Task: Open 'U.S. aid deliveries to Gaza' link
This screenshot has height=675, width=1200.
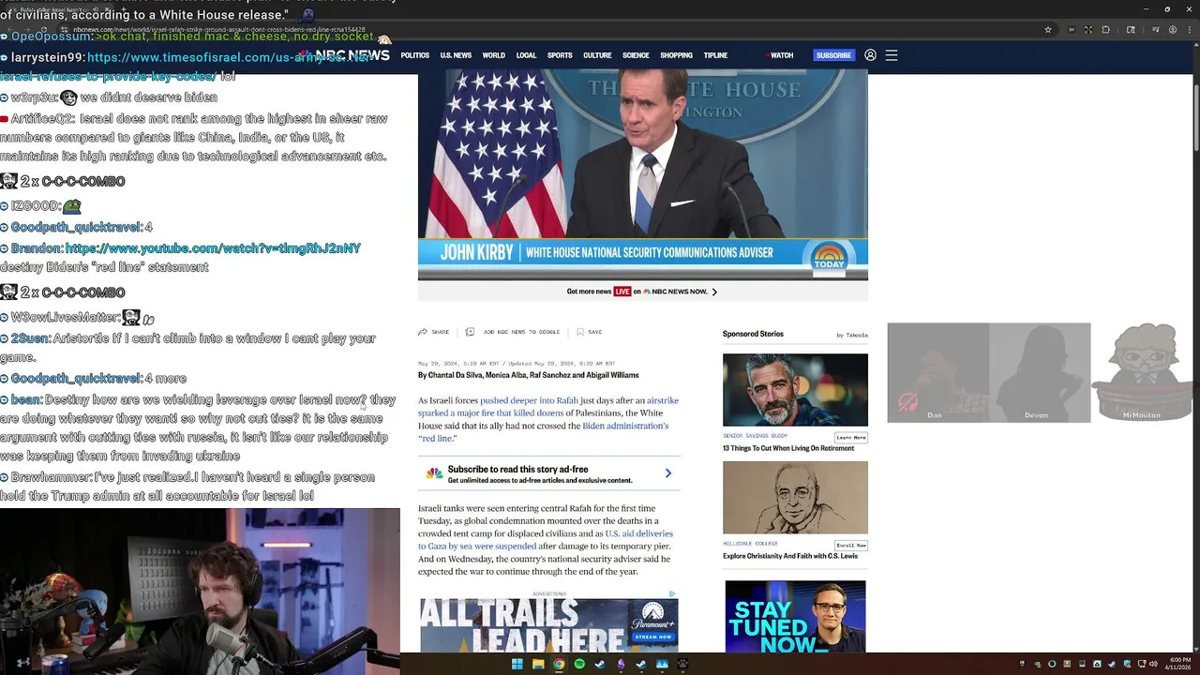Action: [x=546, y=540]
